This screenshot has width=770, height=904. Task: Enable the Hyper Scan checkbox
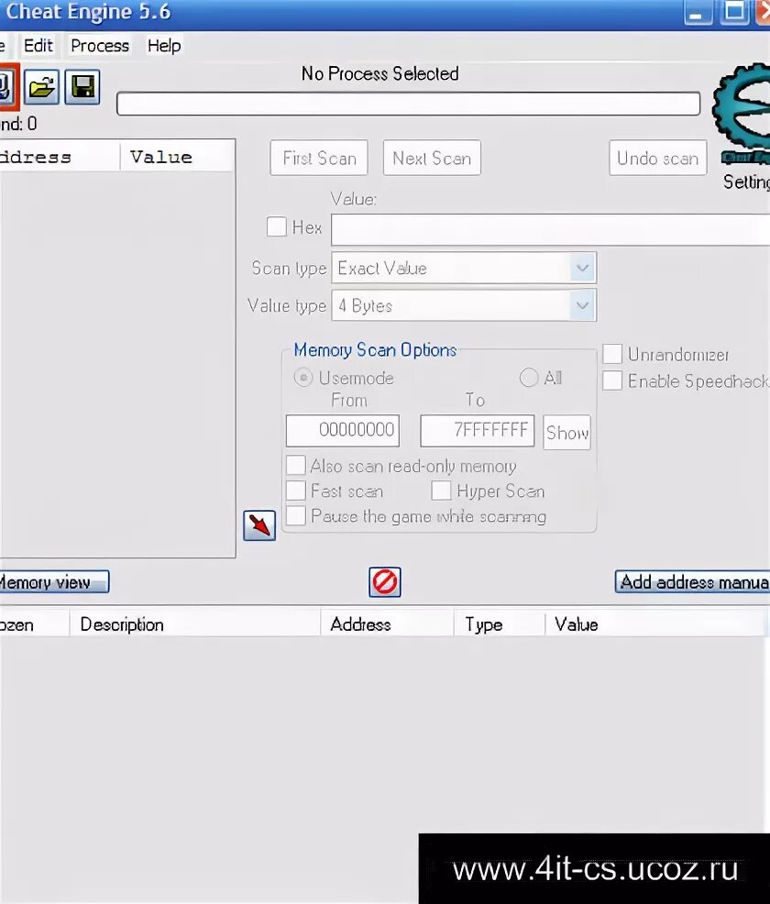click(x=441, y=491)
